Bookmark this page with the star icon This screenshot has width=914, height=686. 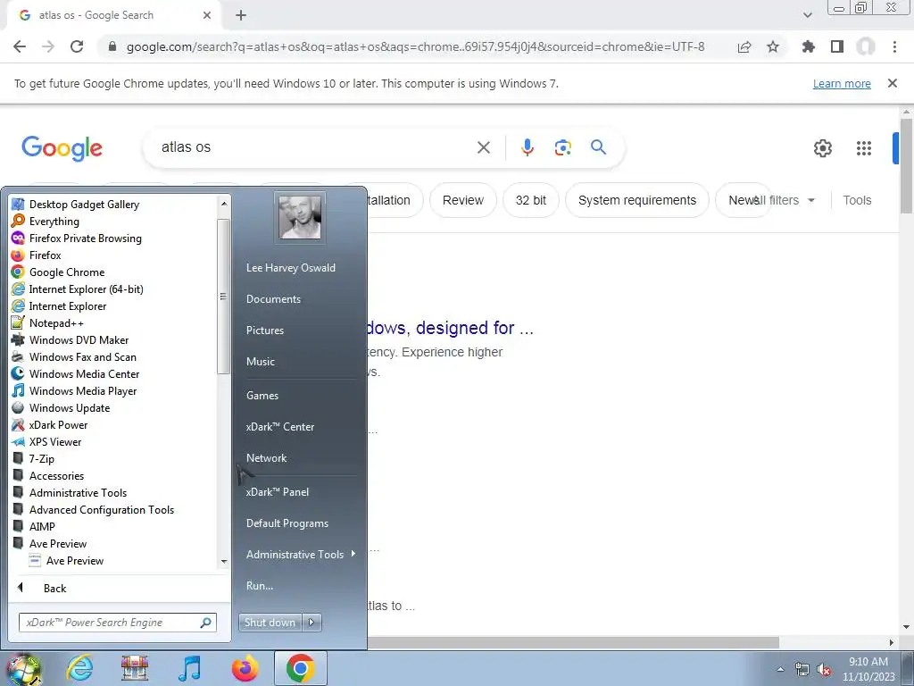click(x=773, y=46)
